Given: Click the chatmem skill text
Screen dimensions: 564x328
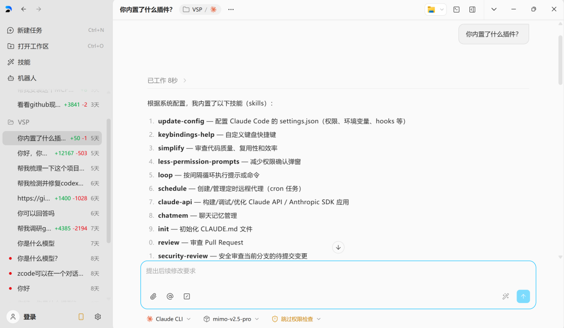Looking at the screenshot, I should point(173,215).
